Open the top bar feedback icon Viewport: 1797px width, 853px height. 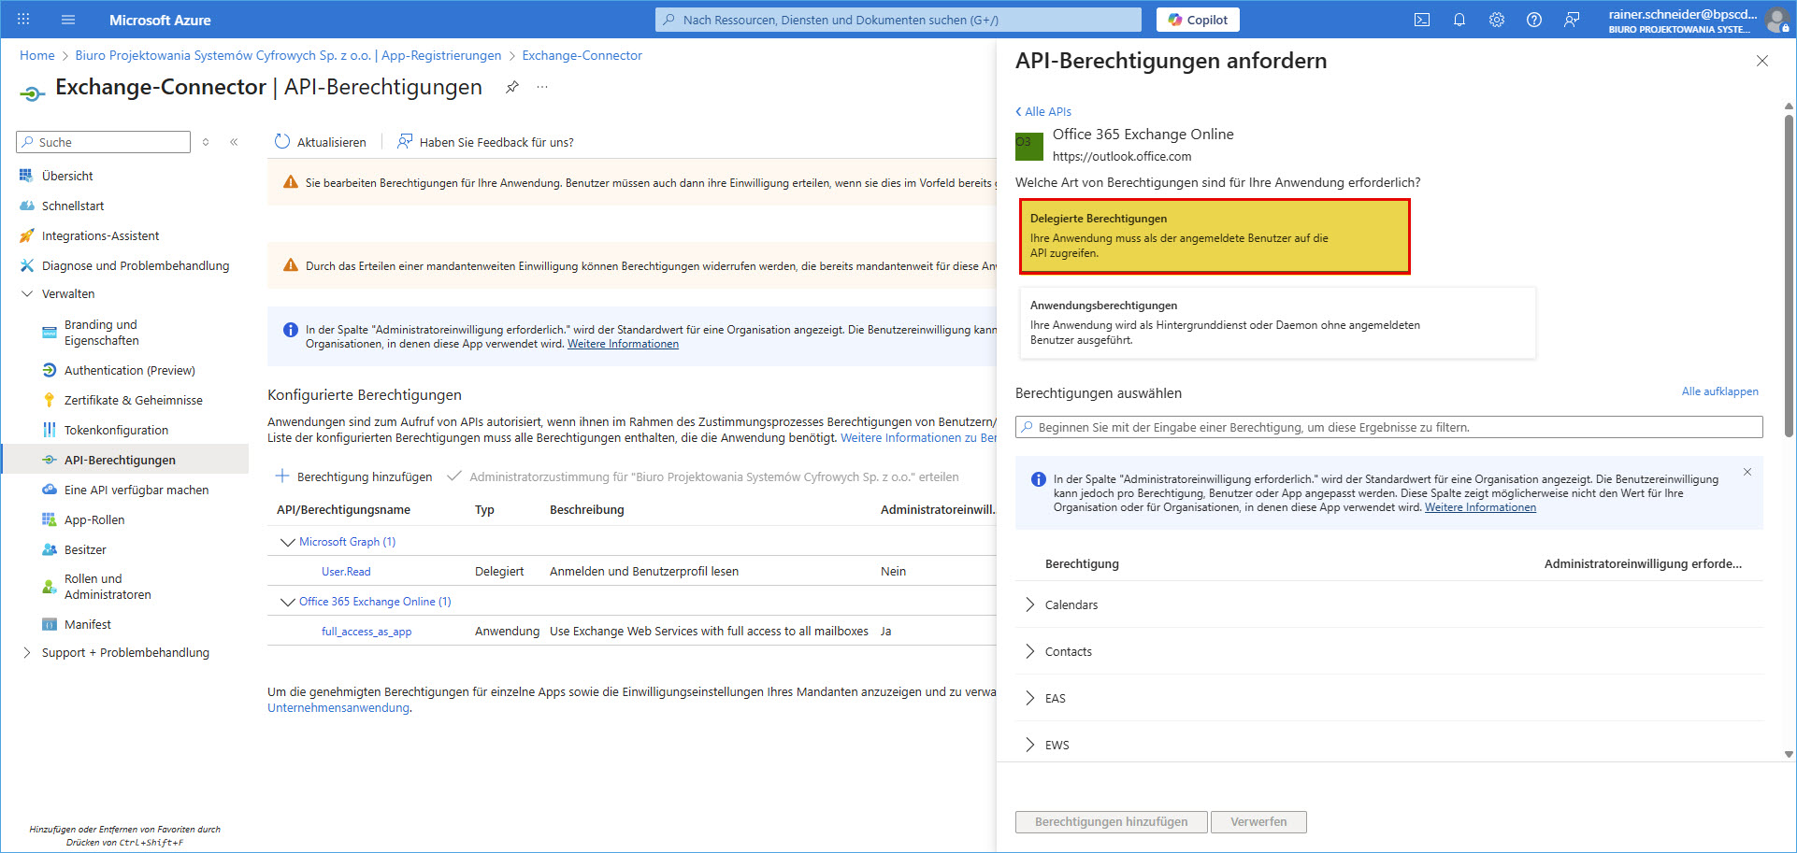(1572, 20)
